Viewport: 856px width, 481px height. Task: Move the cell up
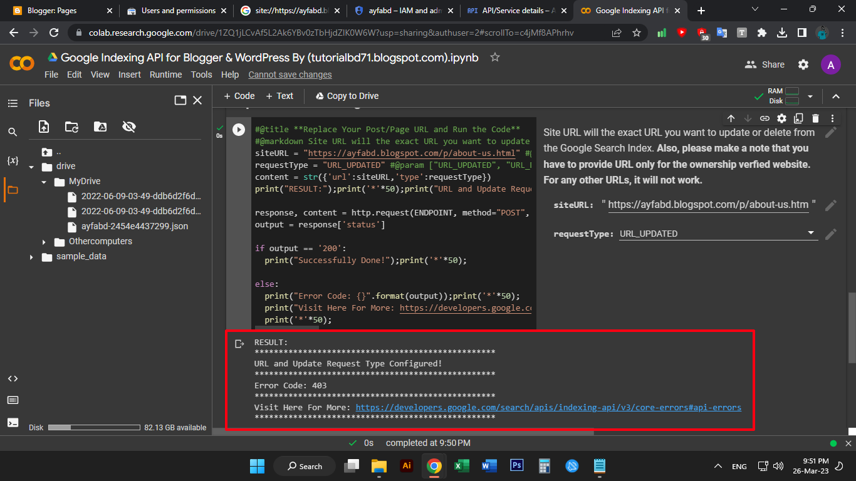pos(731,118)
